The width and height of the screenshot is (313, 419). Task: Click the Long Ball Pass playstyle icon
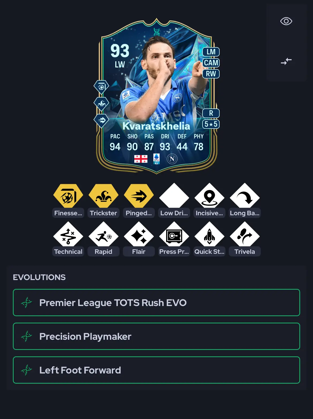point(245,197)
